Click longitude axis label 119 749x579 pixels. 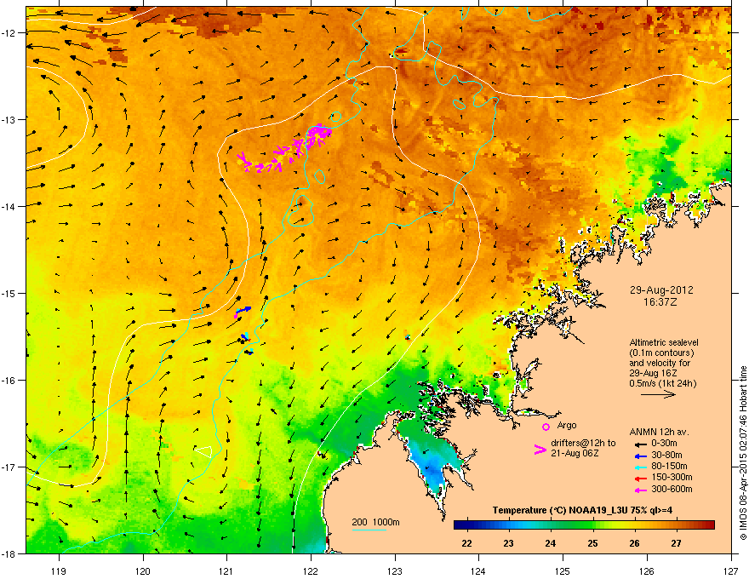[59, 570]
